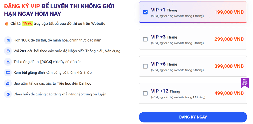Click the fire emoji icon
Image resolution: width=253 pixels, height=124 pixels.
pyautogui.click(x=7, y=24)
